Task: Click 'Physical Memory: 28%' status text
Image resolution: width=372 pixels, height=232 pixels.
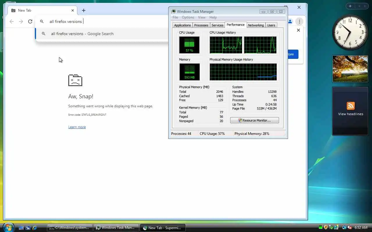Action: [252, 134]
